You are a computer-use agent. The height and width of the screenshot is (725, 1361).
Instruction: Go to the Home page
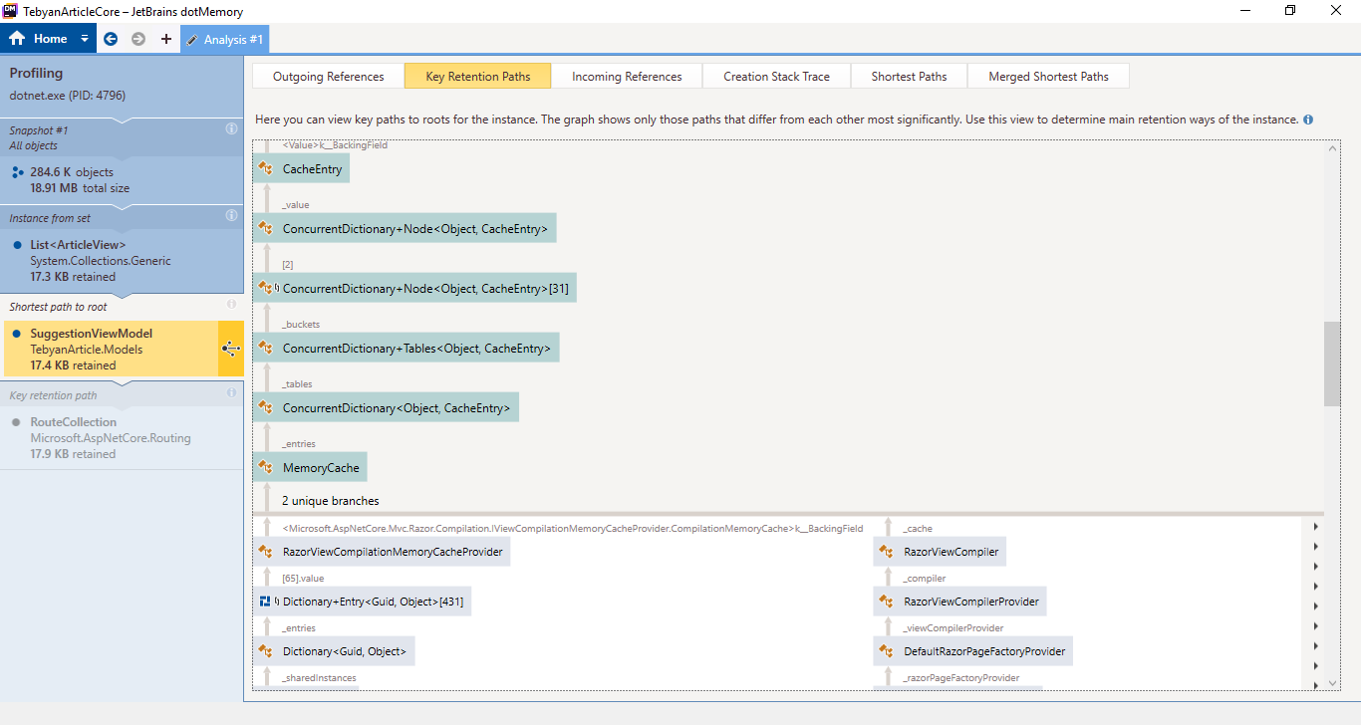pos(39,39)
